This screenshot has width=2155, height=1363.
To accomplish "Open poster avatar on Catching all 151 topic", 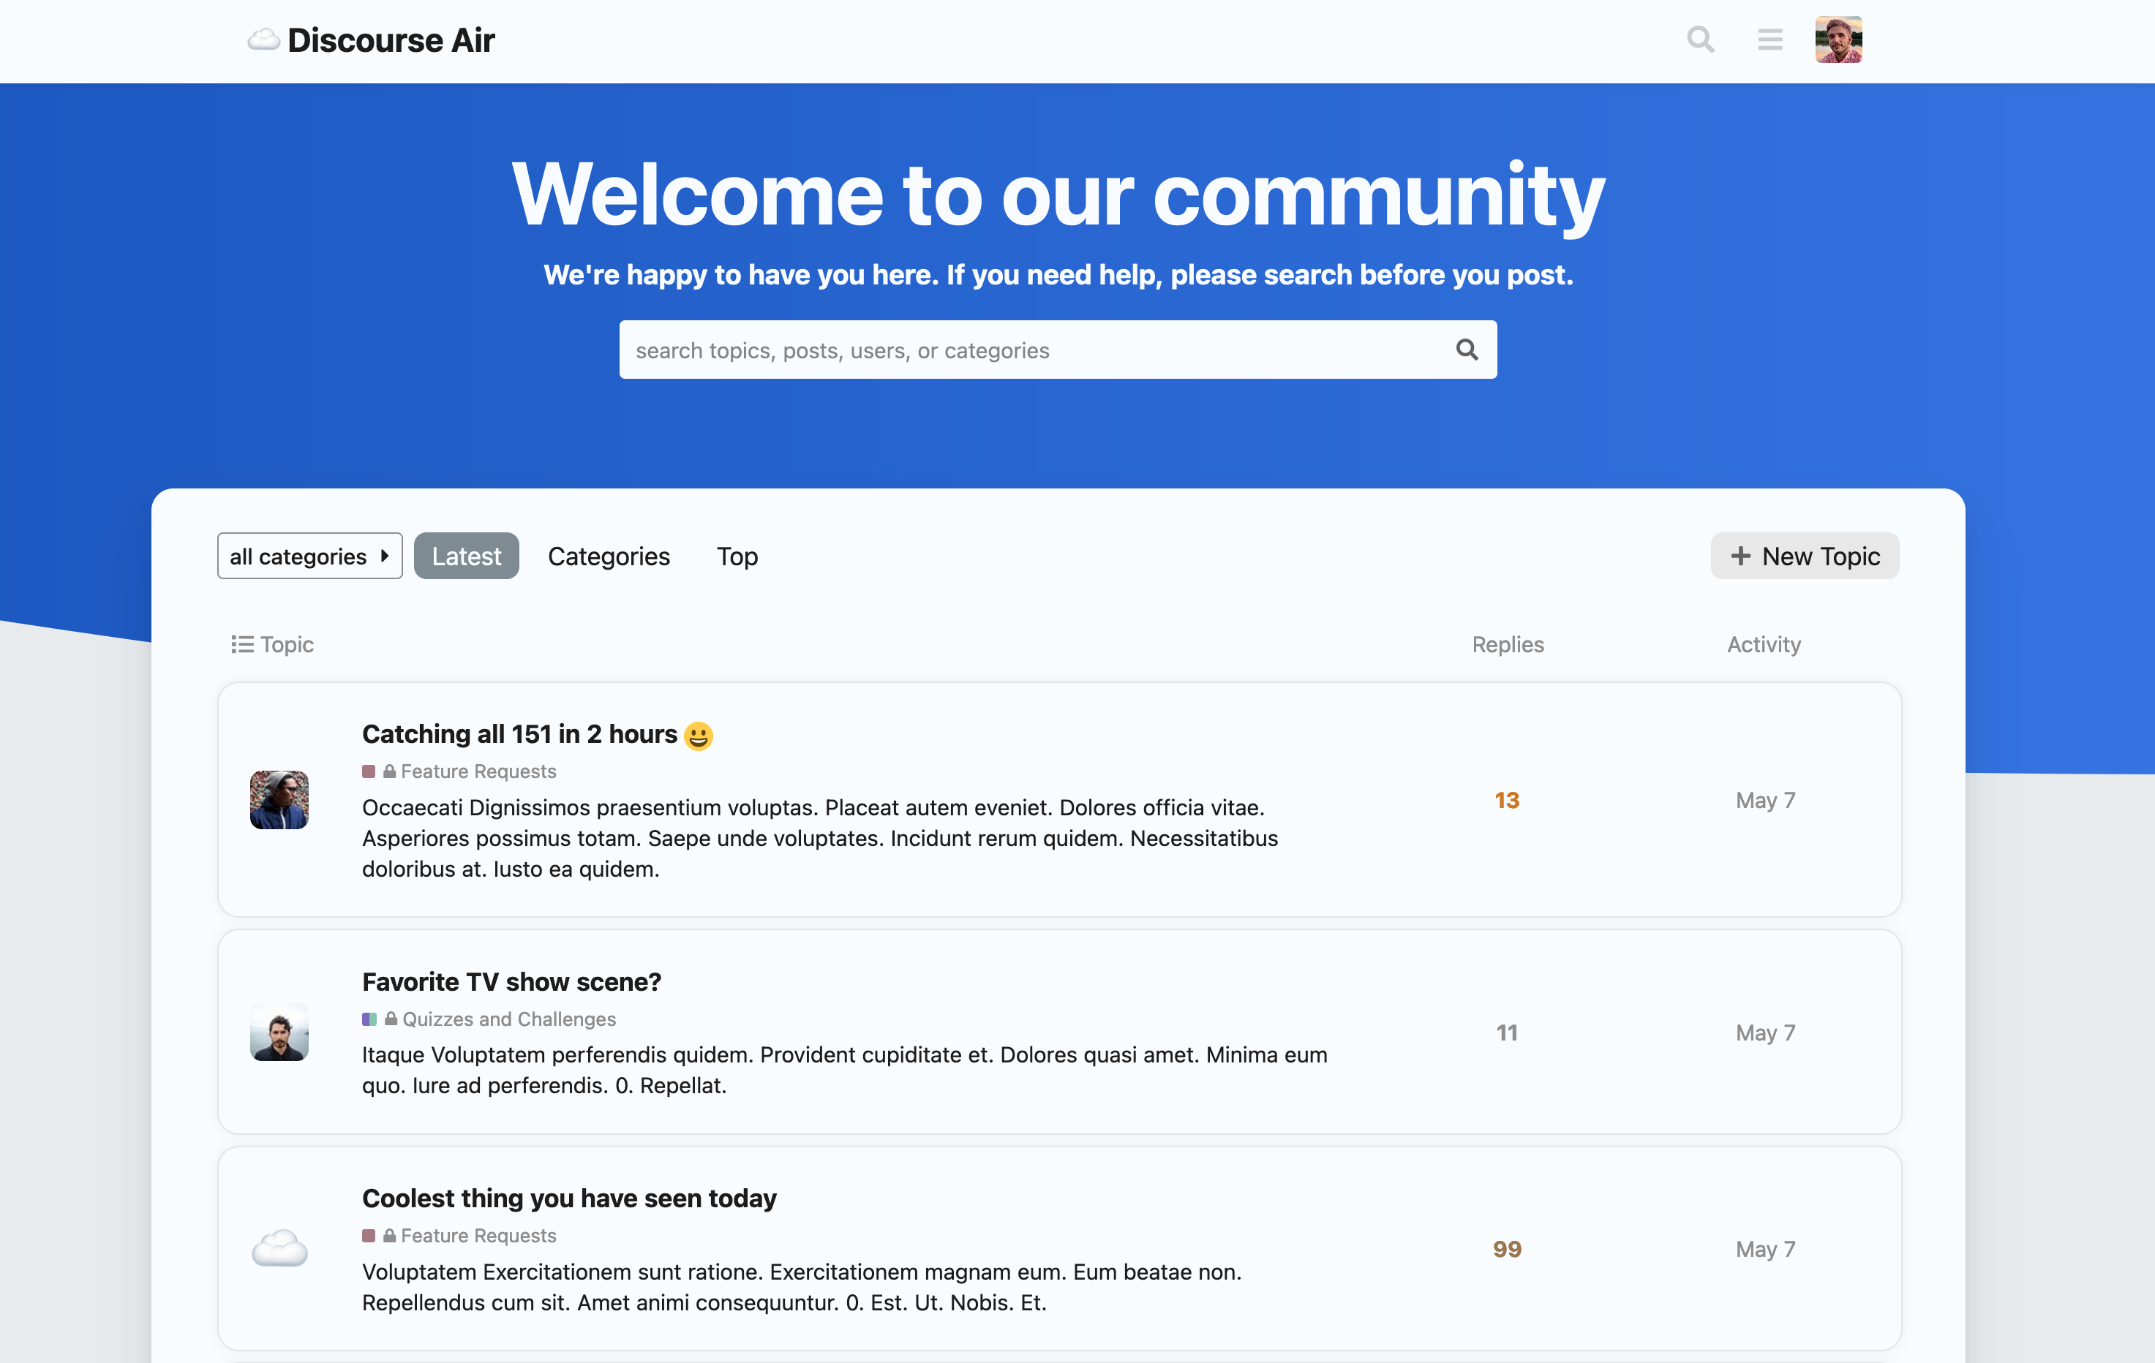I will point(279,799).
